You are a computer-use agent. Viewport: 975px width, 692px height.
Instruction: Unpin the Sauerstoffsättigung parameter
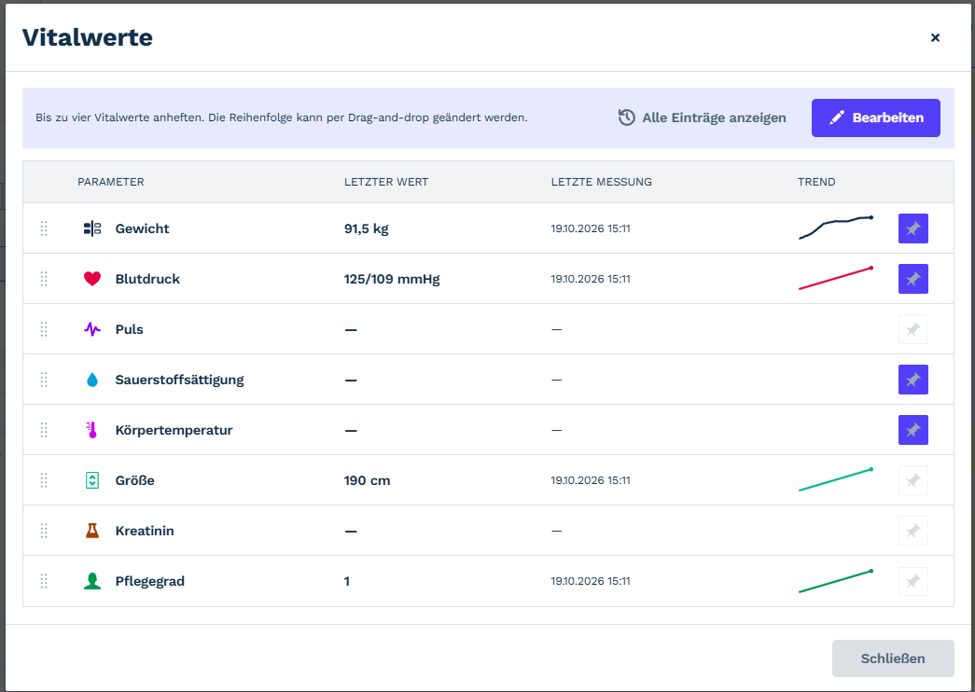[912, 380]
